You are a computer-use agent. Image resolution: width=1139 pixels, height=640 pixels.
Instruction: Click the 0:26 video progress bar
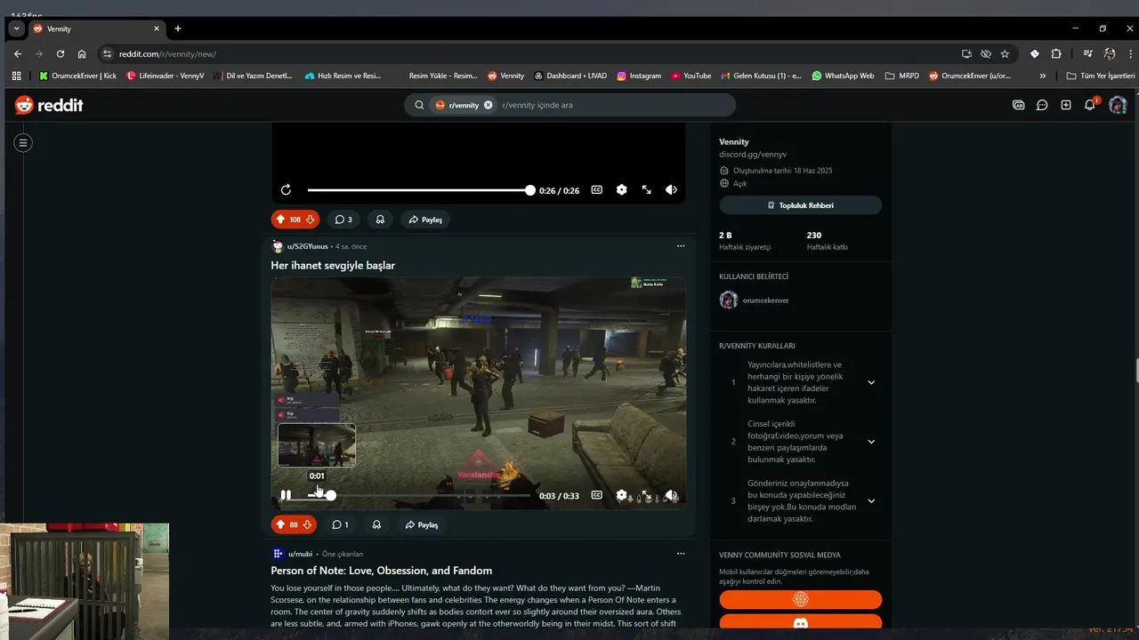pos(419,190)
